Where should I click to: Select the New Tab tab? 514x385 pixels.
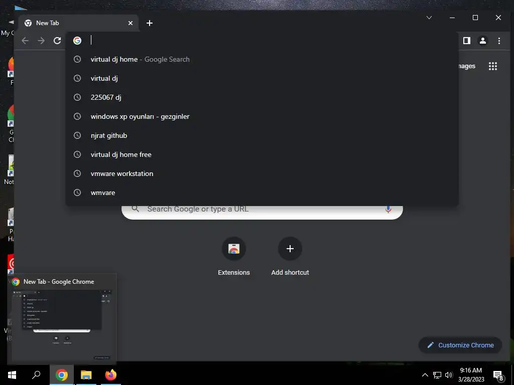pyautogui.click(x=79, y=23)
